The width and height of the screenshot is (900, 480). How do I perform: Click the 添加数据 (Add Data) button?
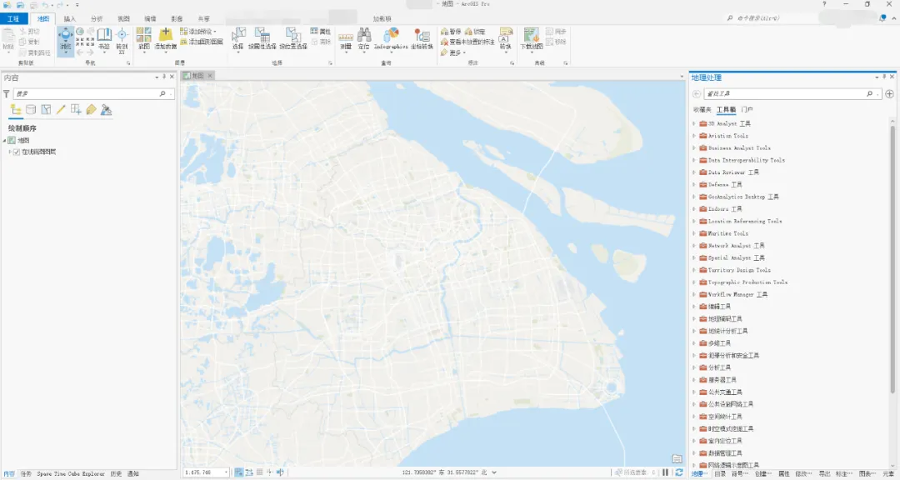coord(166,39)
